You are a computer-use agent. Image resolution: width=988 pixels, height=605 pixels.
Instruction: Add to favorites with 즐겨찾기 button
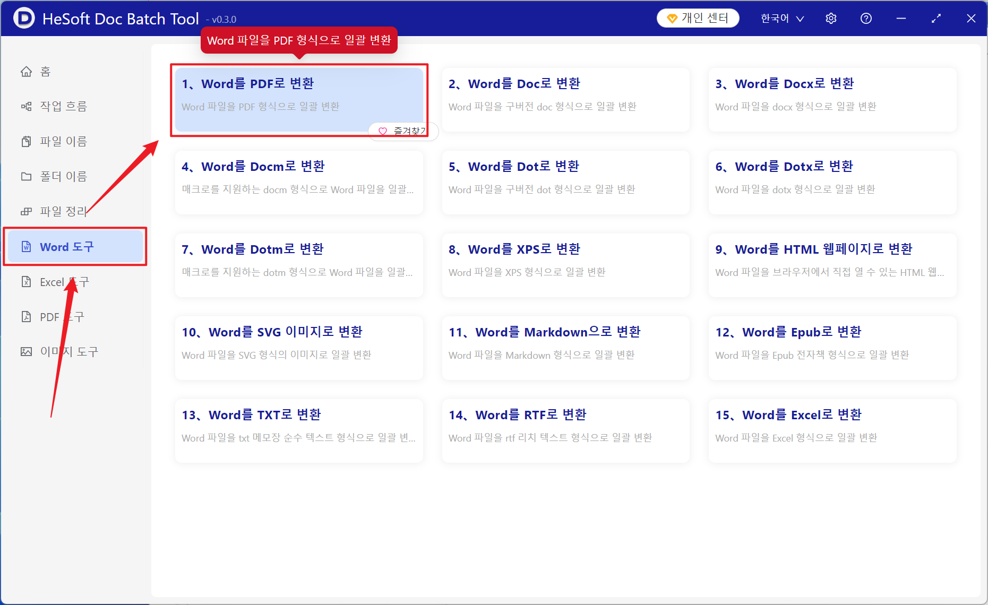(403, 131)
